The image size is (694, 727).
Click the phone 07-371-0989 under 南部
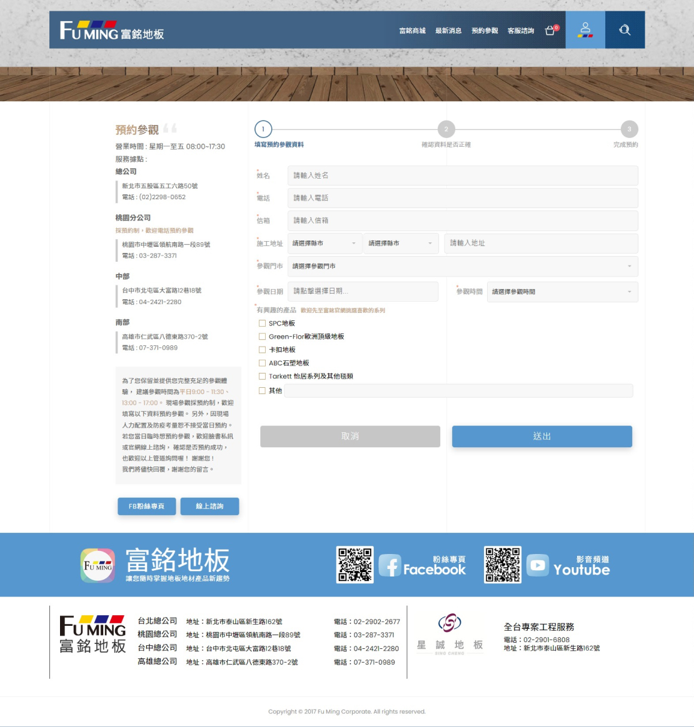click(x=158, y=348)
